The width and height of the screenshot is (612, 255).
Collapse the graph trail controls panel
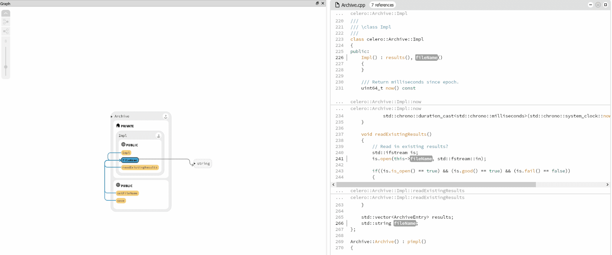coord(6,13)
